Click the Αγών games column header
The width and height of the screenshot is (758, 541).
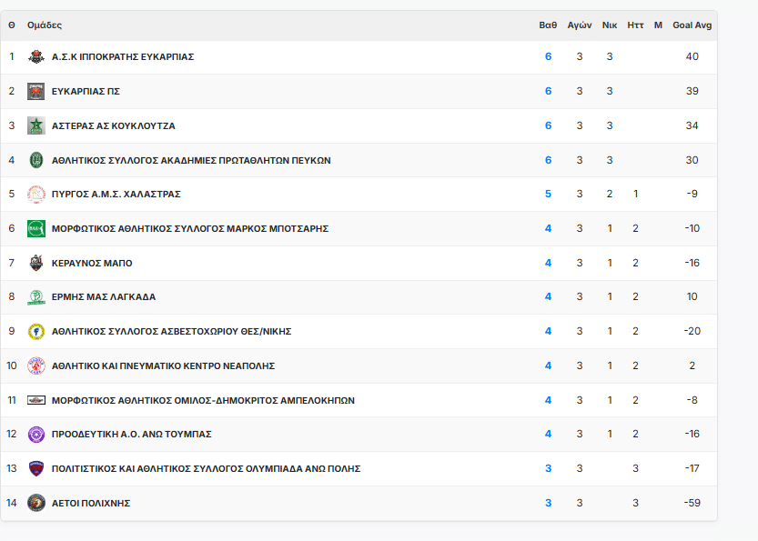(580, 25)
